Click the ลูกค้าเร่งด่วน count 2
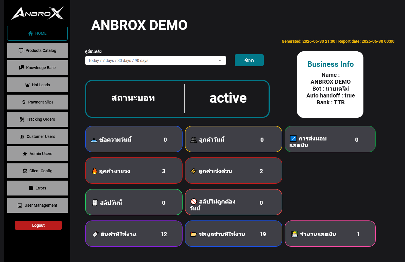This screenshot has width=405, height=262. [x=261, y=171]
